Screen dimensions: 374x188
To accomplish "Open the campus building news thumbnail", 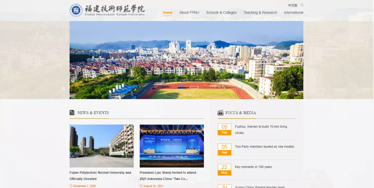I will coord(101,146).
